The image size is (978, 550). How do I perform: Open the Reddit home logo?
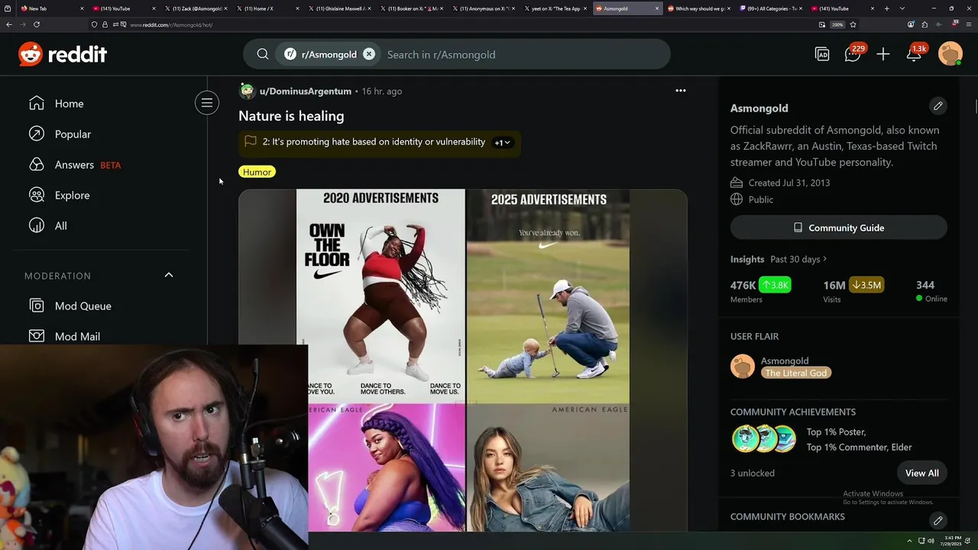tap(63, 54)
